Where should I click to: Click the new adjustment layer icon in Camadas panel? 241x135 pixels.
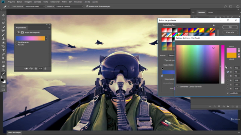click(224, 106)
